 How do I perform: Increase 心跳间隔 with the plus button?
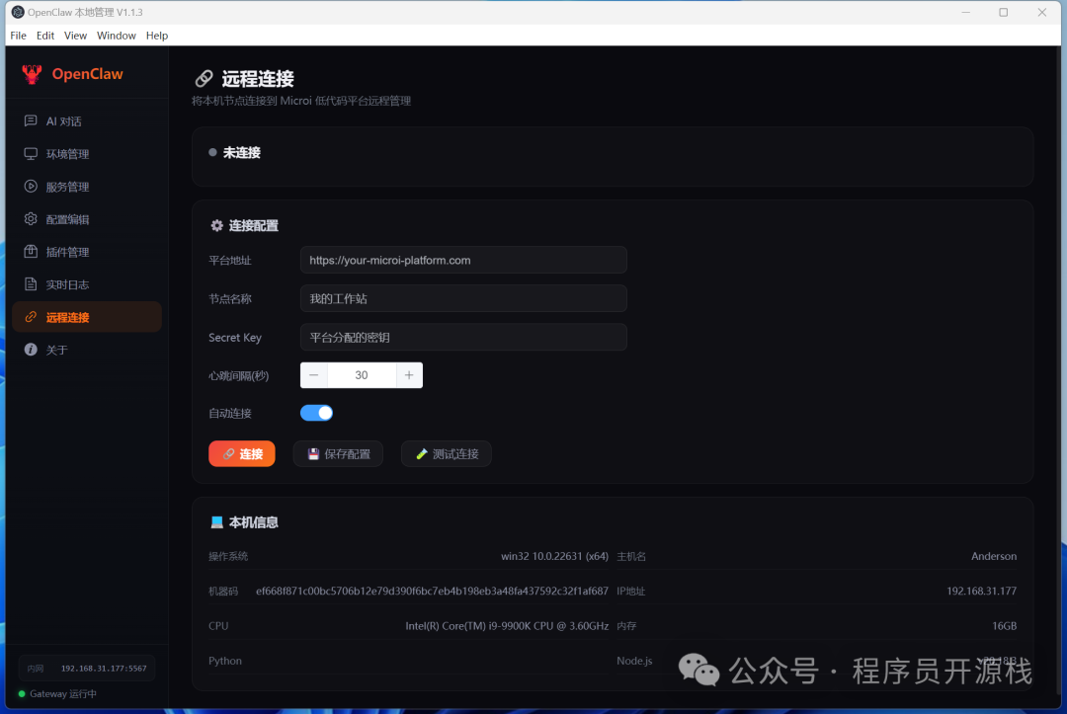click(409, 375)
